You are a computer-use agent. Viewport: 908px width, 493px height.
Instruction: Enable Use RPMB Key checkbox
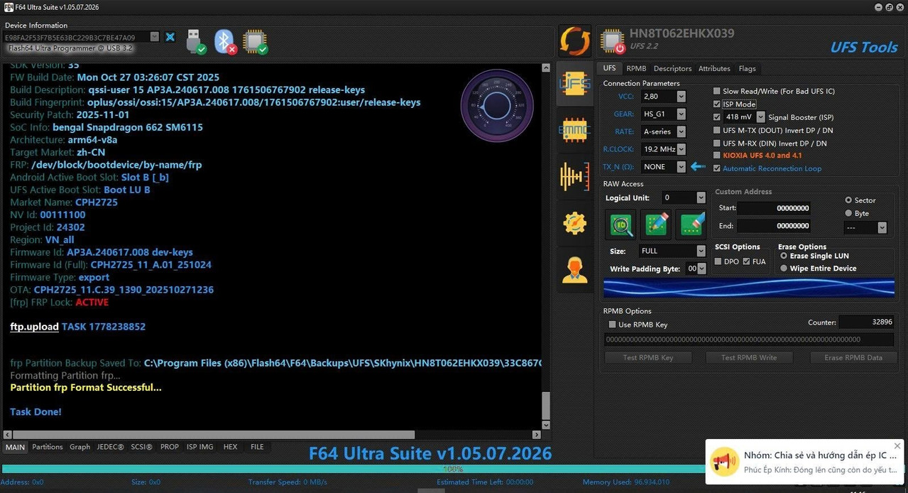tap(613, 325)
